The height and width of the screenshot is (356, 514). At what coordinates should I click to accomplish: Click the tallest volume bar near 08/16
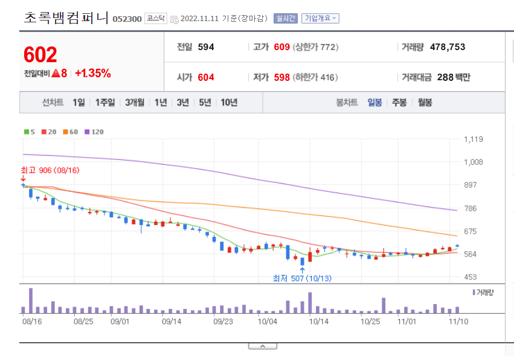tap(31, 300)
